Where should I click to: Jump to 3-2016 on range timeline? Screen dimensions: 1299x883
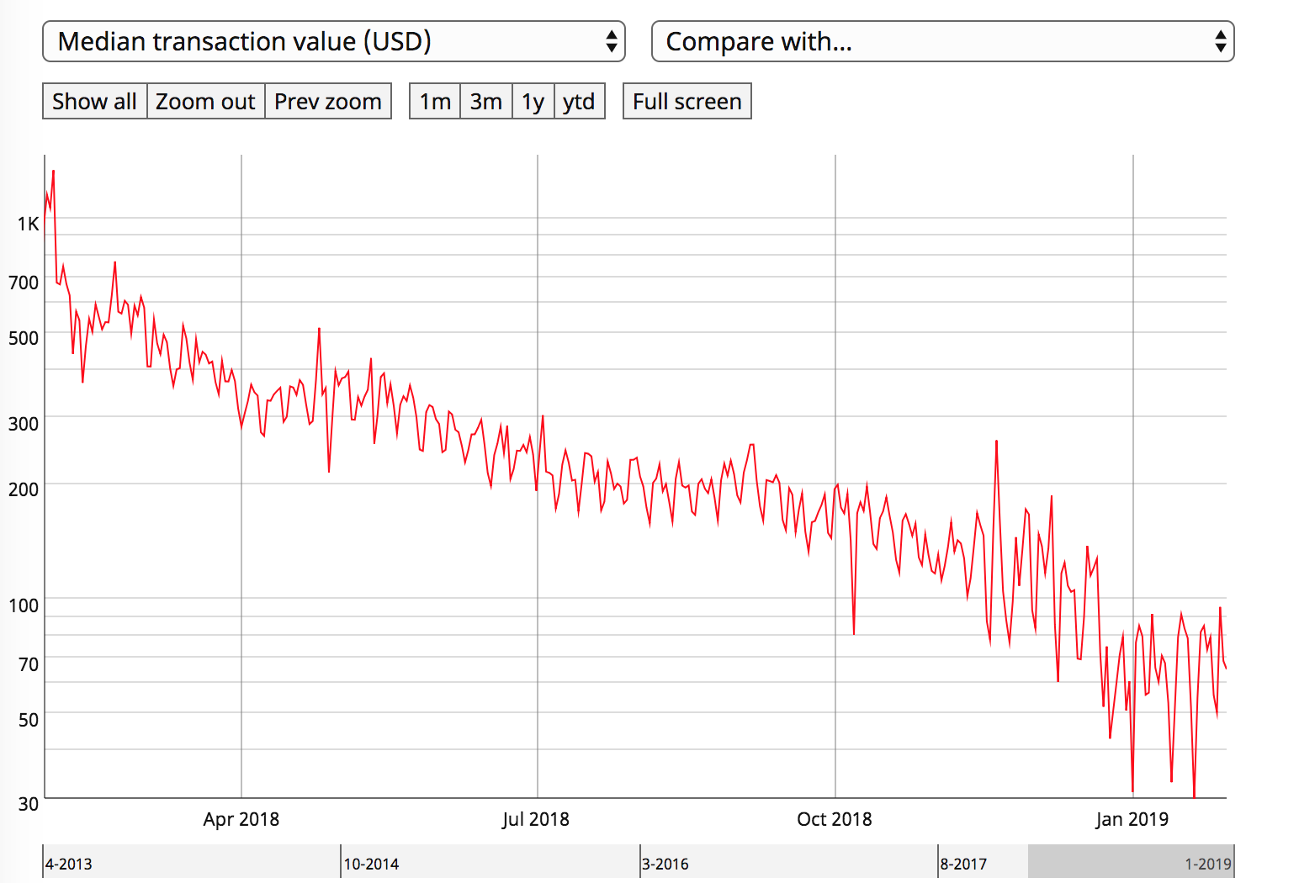[665, 864]
